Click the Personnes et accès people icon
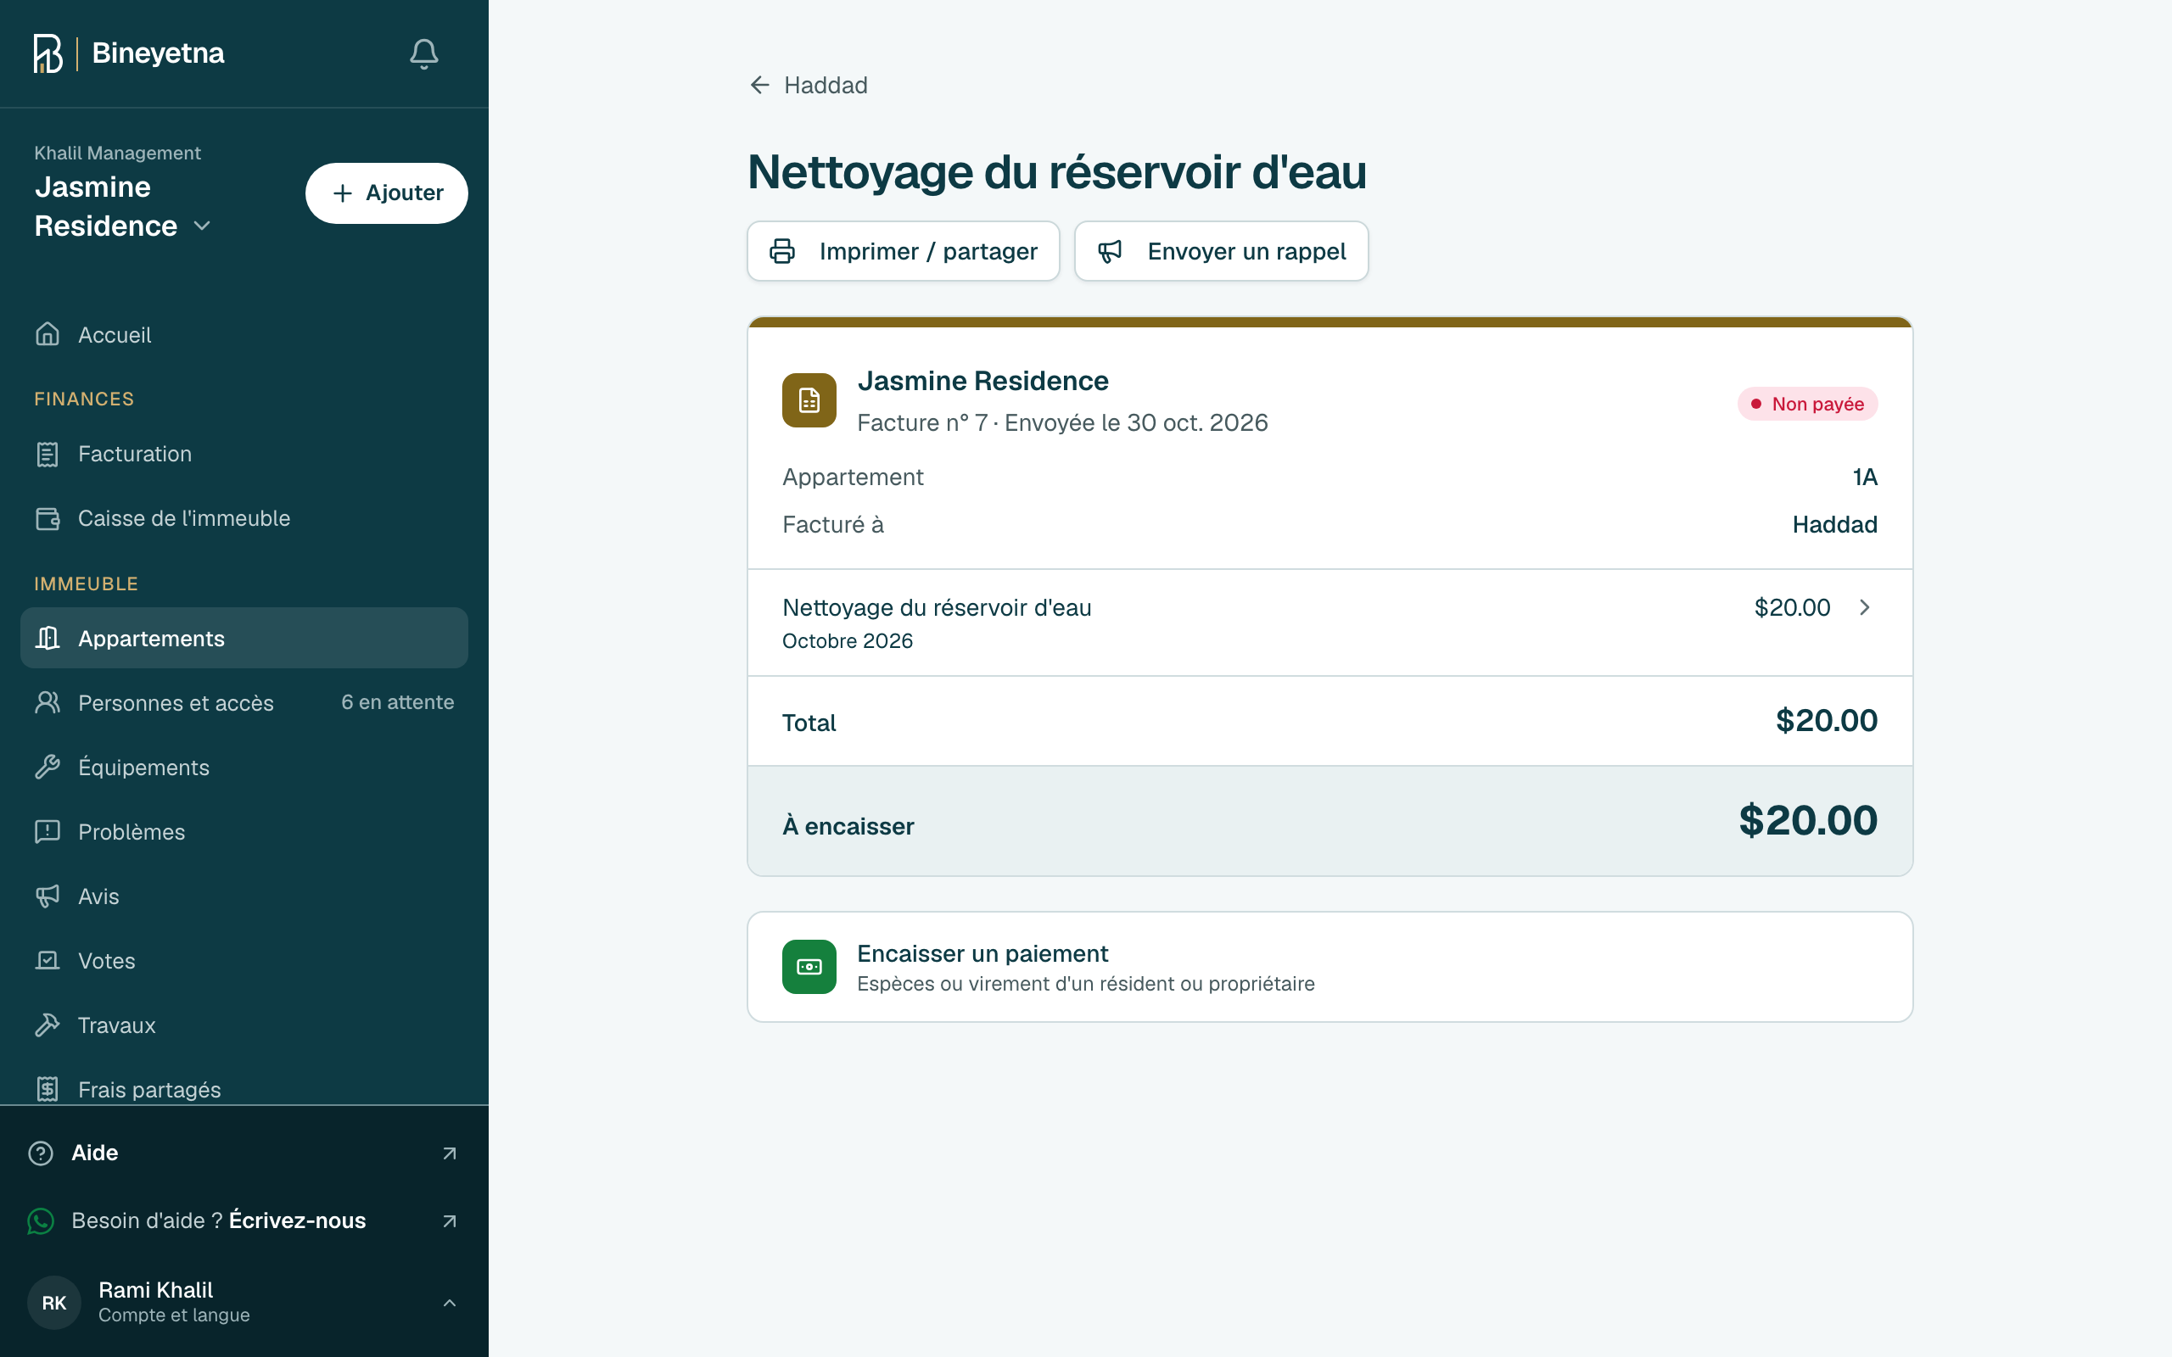The height and width of the screenshot is (1357, 2172). tap(48, 703)
